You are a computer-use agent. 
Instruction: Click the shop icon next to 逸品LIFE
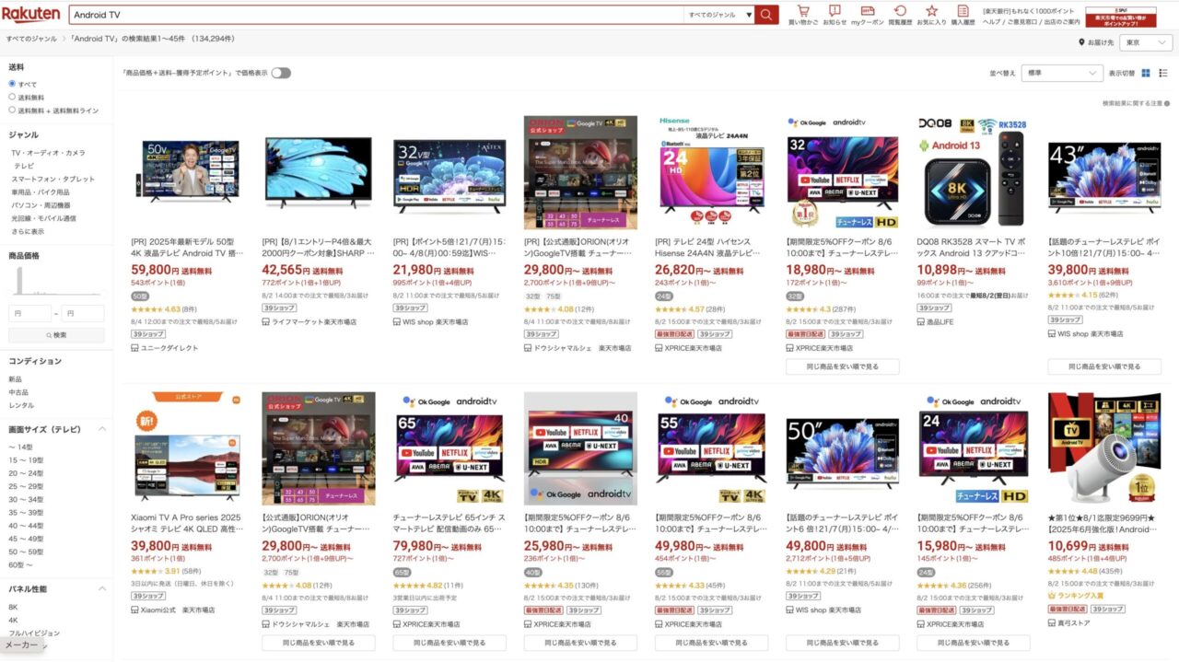(x=921, y=322)
